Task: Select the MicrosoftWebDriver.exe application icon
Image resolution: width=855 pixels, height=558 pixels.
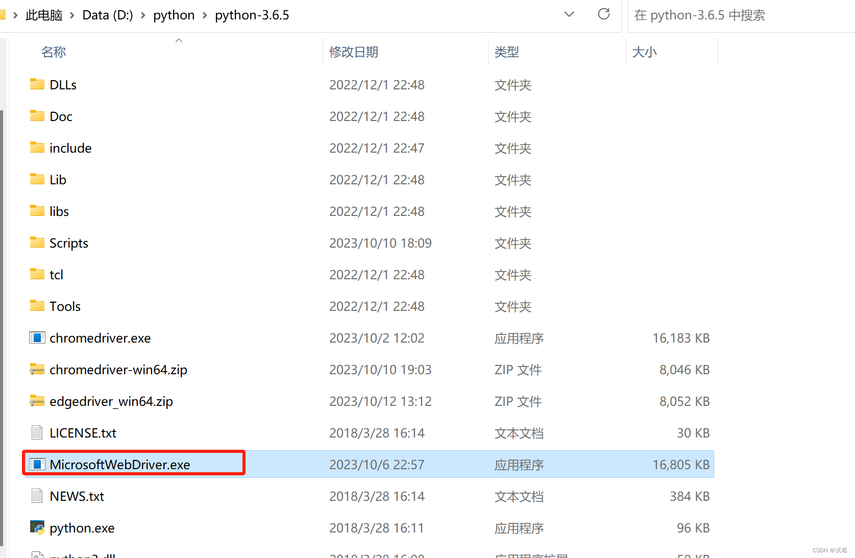Action: tap(37, 464)
